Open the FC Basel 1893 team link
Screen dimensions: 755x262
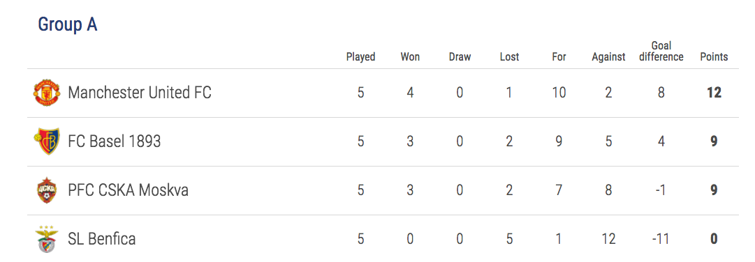click(115, 141)
